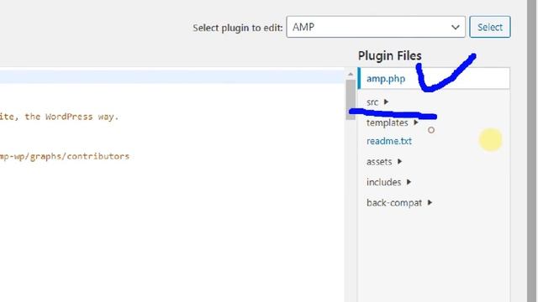
Task: Expand the assets folder
Action: [384, 162]
